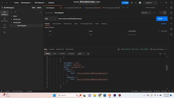Screen dimensions: 174x98
Task: Open the collections panel three-dot options menu
Action: [41, 12]
